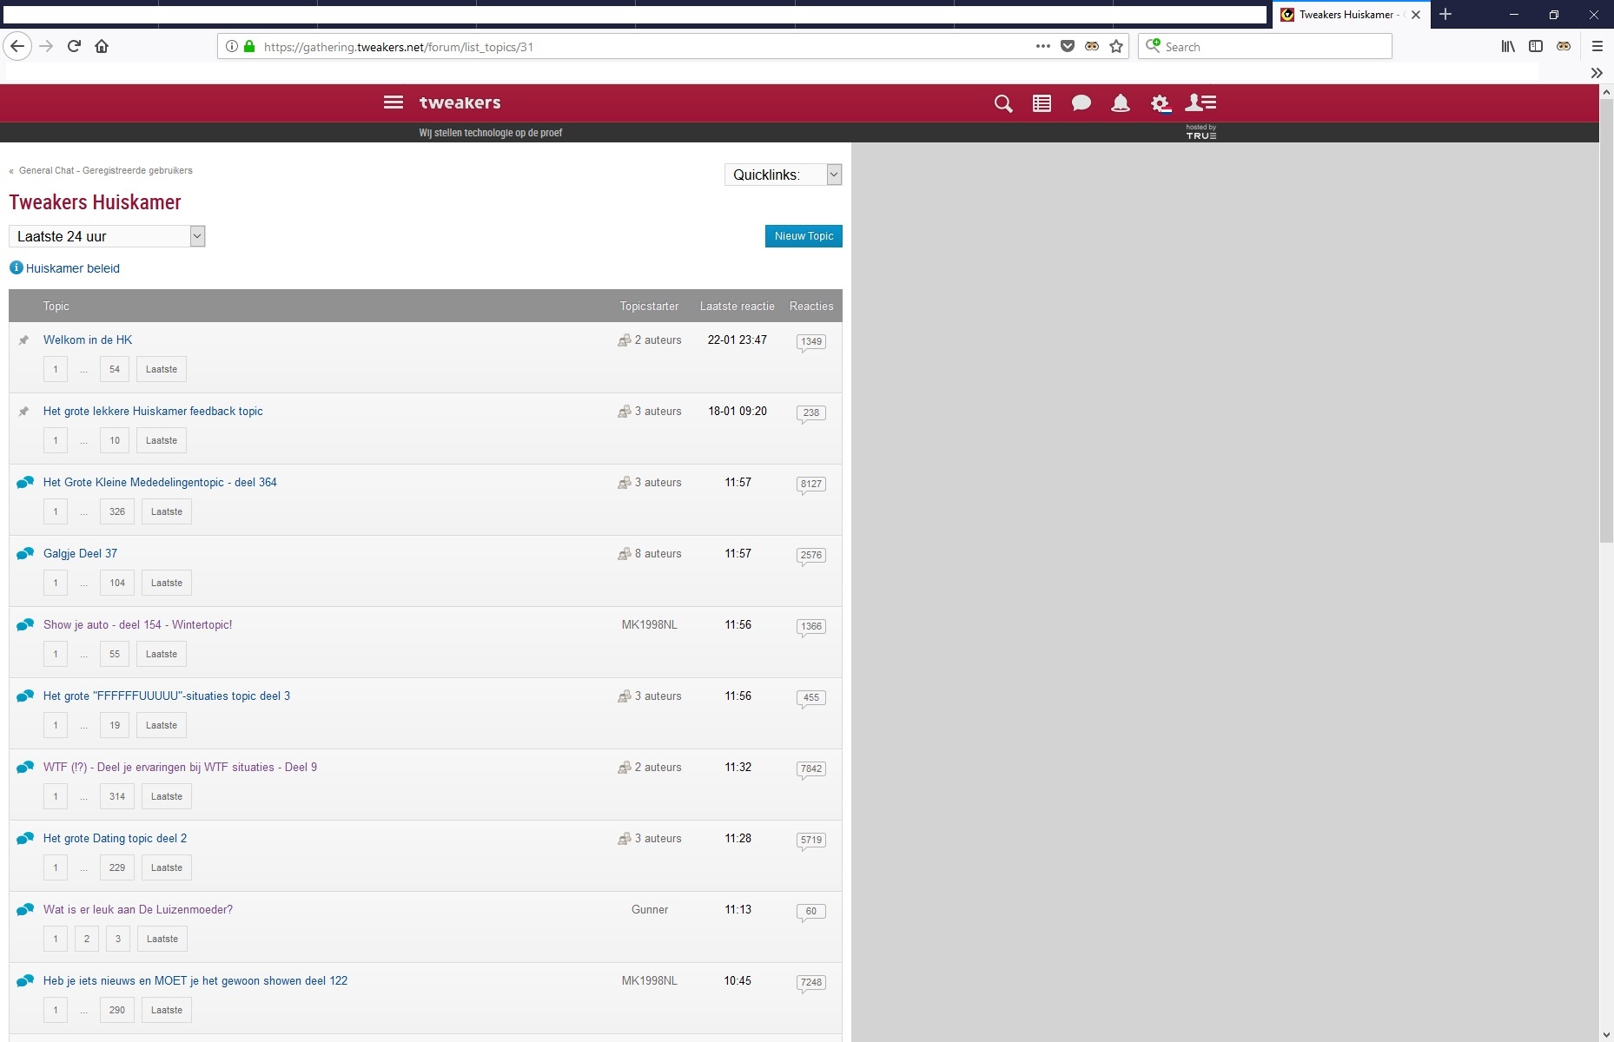
Task: Go back in browser history
Action: pos(17,46)
